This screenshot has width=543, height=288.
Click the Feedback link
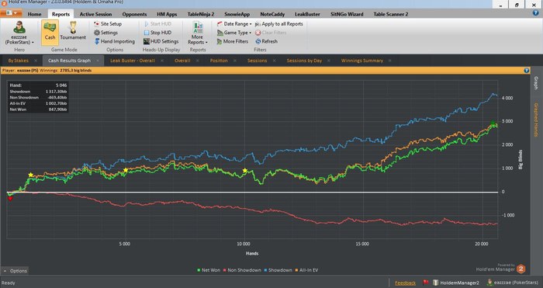pyautogui.click(x=405, y=283)
